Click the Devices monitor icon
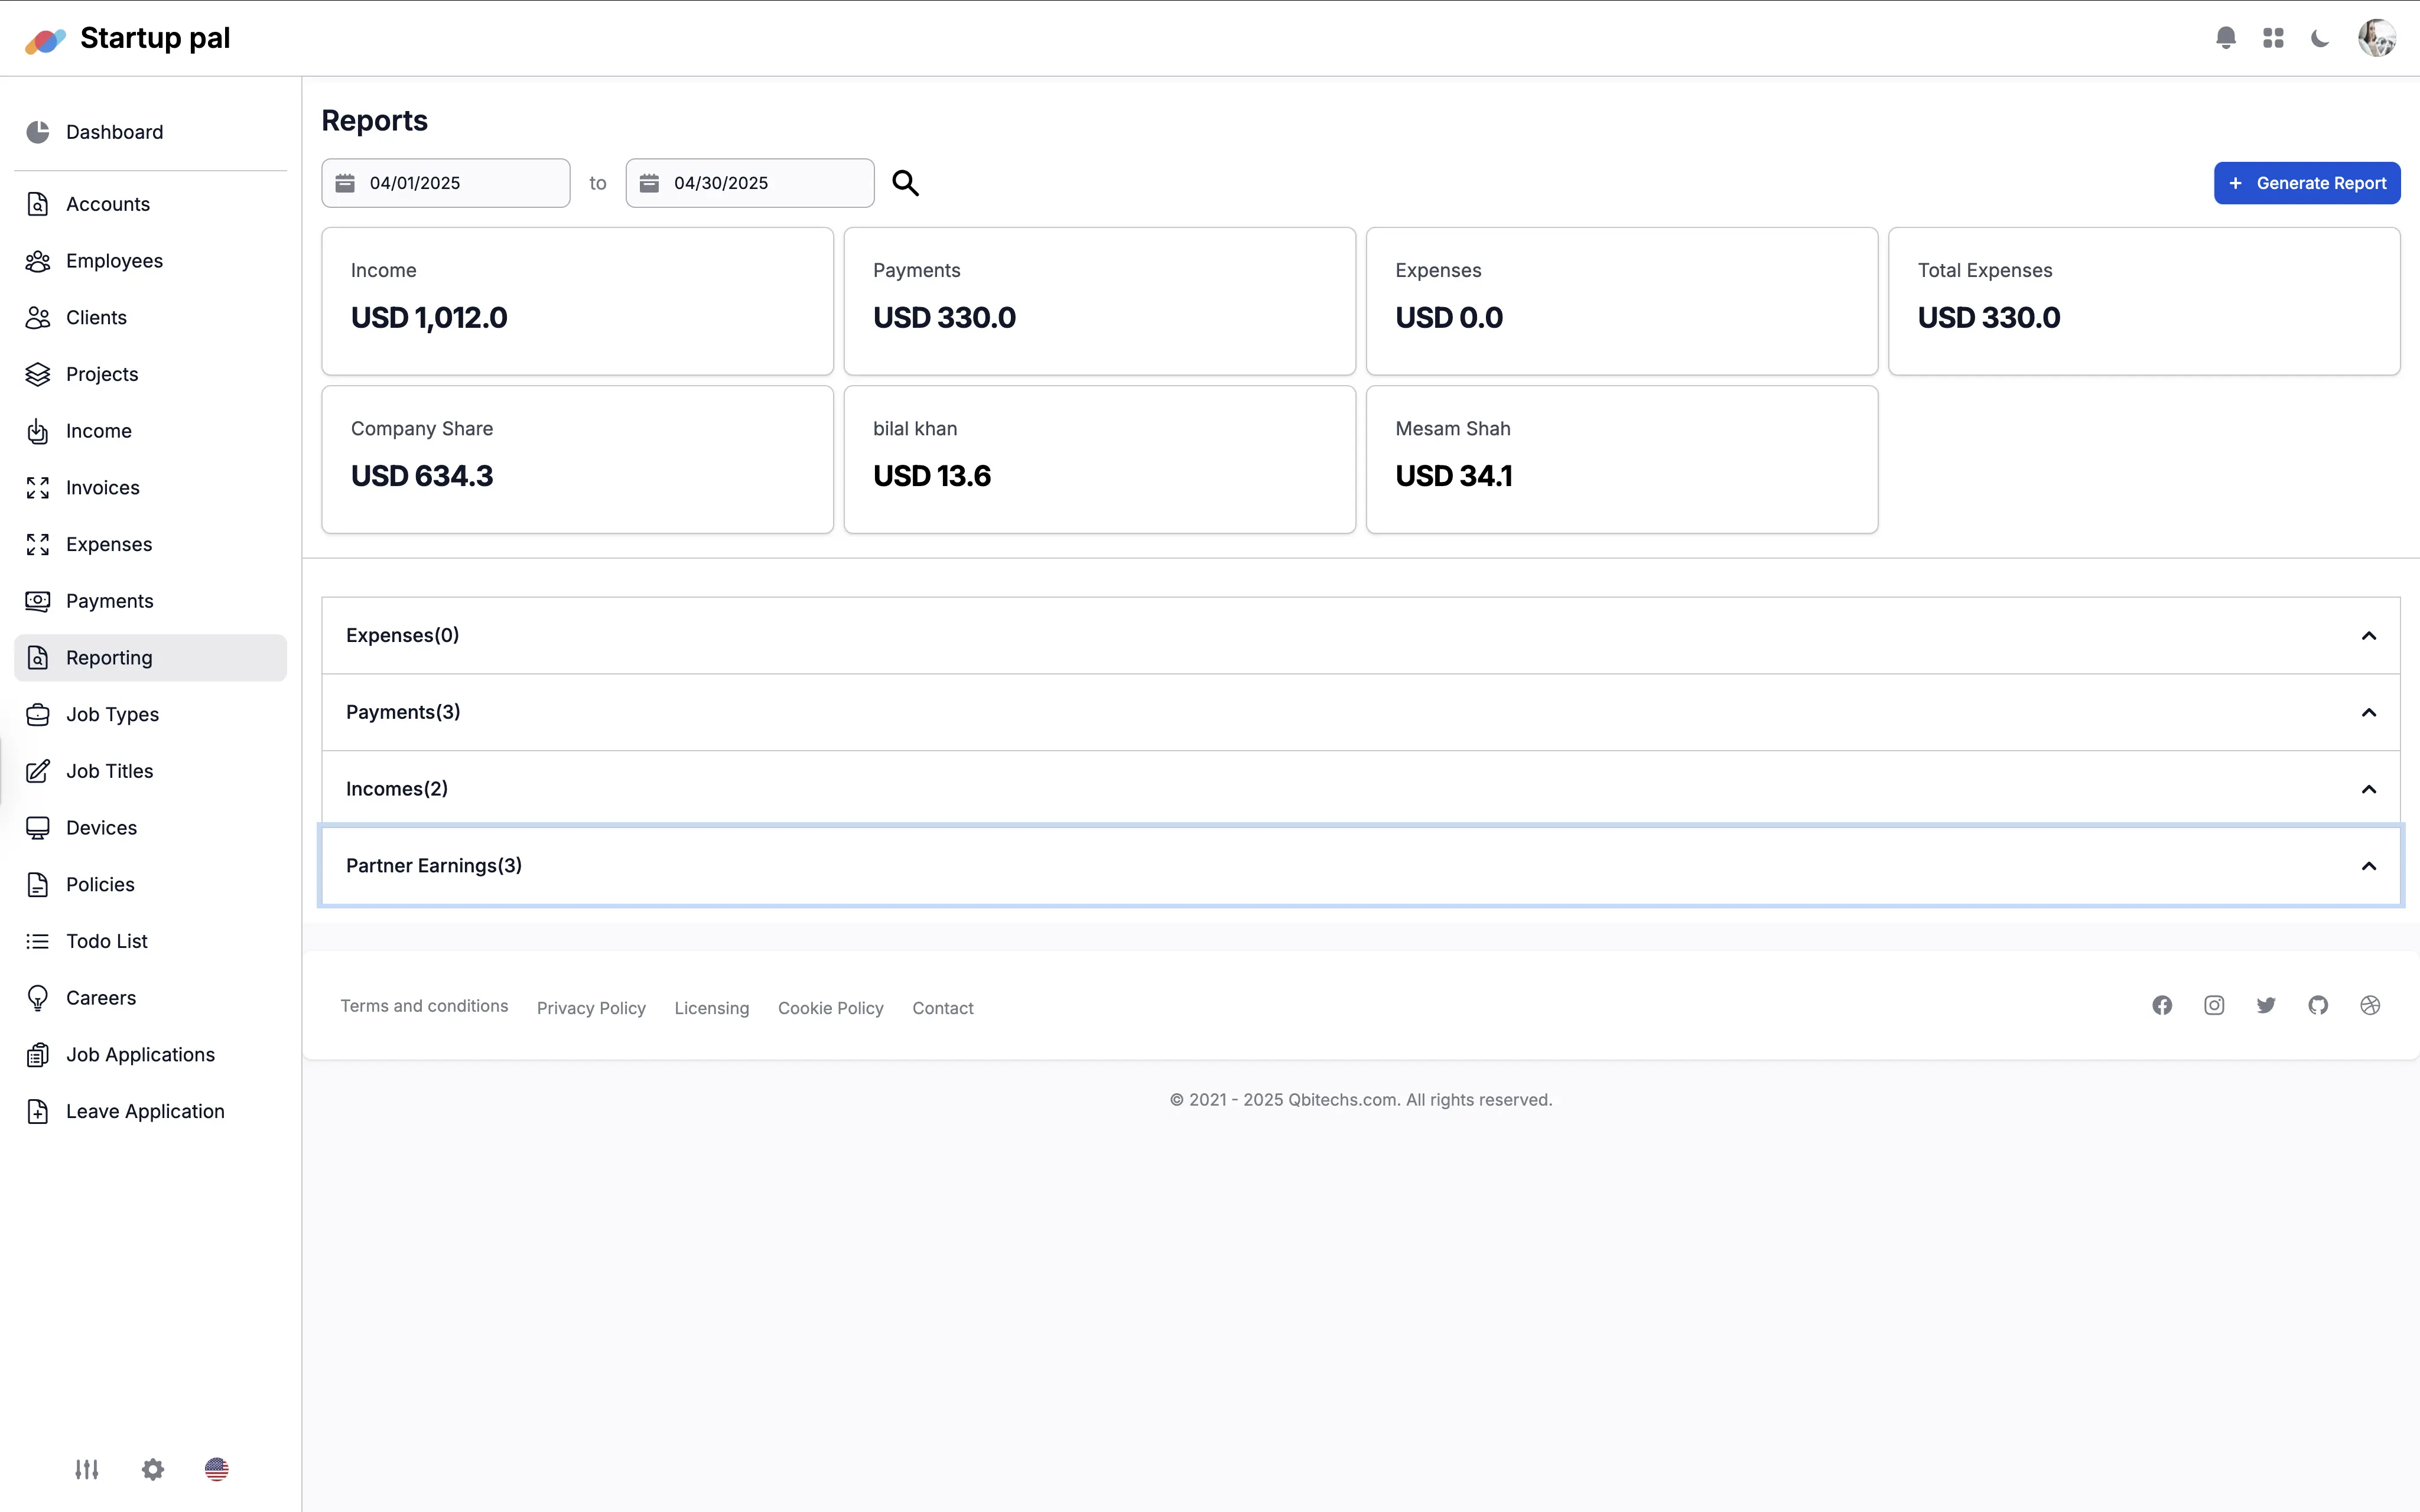This screenshot has height=1512, width=2420. coord(38,828)
